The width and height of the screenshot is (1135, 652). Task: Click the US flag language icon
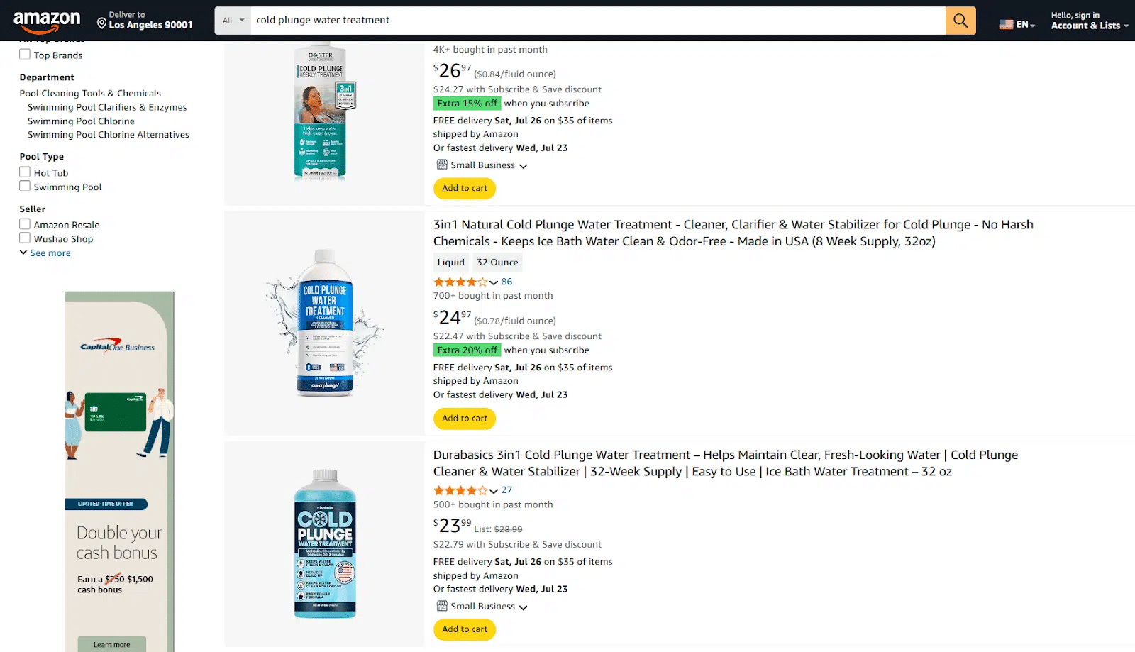[1006, 24]
